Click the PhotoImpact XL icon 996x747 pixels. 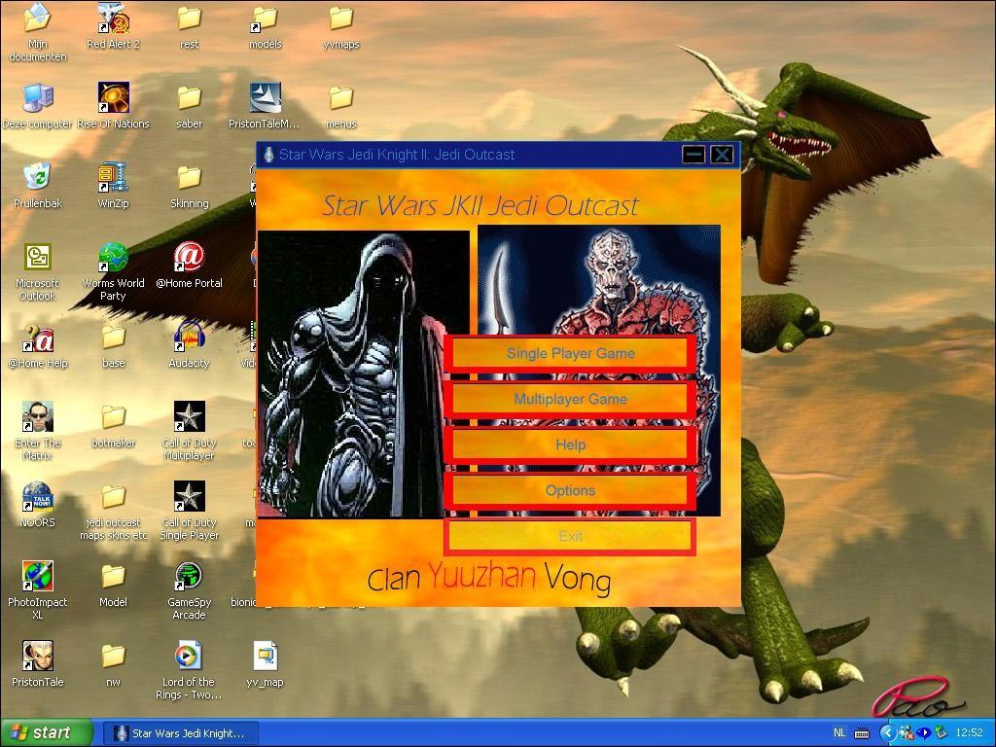[37, 577]
